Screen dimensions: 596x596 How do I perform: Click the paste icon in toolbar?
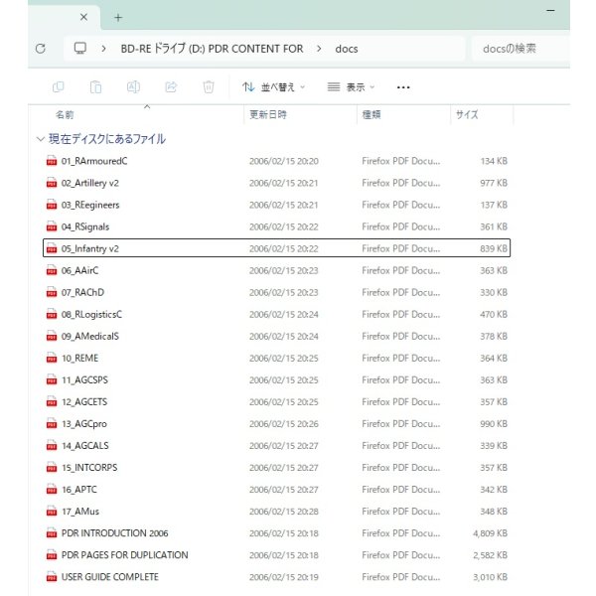click(x=96, y=87)
